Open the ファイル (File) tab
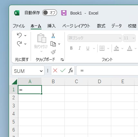This screenshot has width=138, height=137. (x=19, y=26)
